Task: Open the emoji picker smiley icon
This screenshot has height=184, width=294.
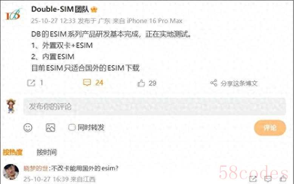Action: pos(28,128)
